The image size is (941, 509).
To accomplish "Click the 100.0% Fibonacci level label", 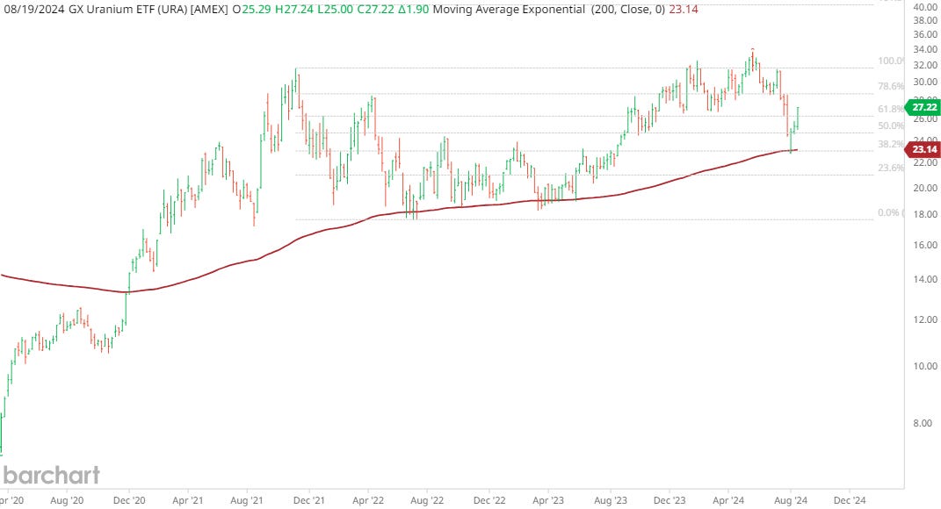I will pyautogui.click(x=891, y=61).
